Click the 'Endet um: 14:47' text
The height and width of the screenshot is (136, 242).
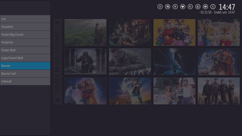pos(225,12)
